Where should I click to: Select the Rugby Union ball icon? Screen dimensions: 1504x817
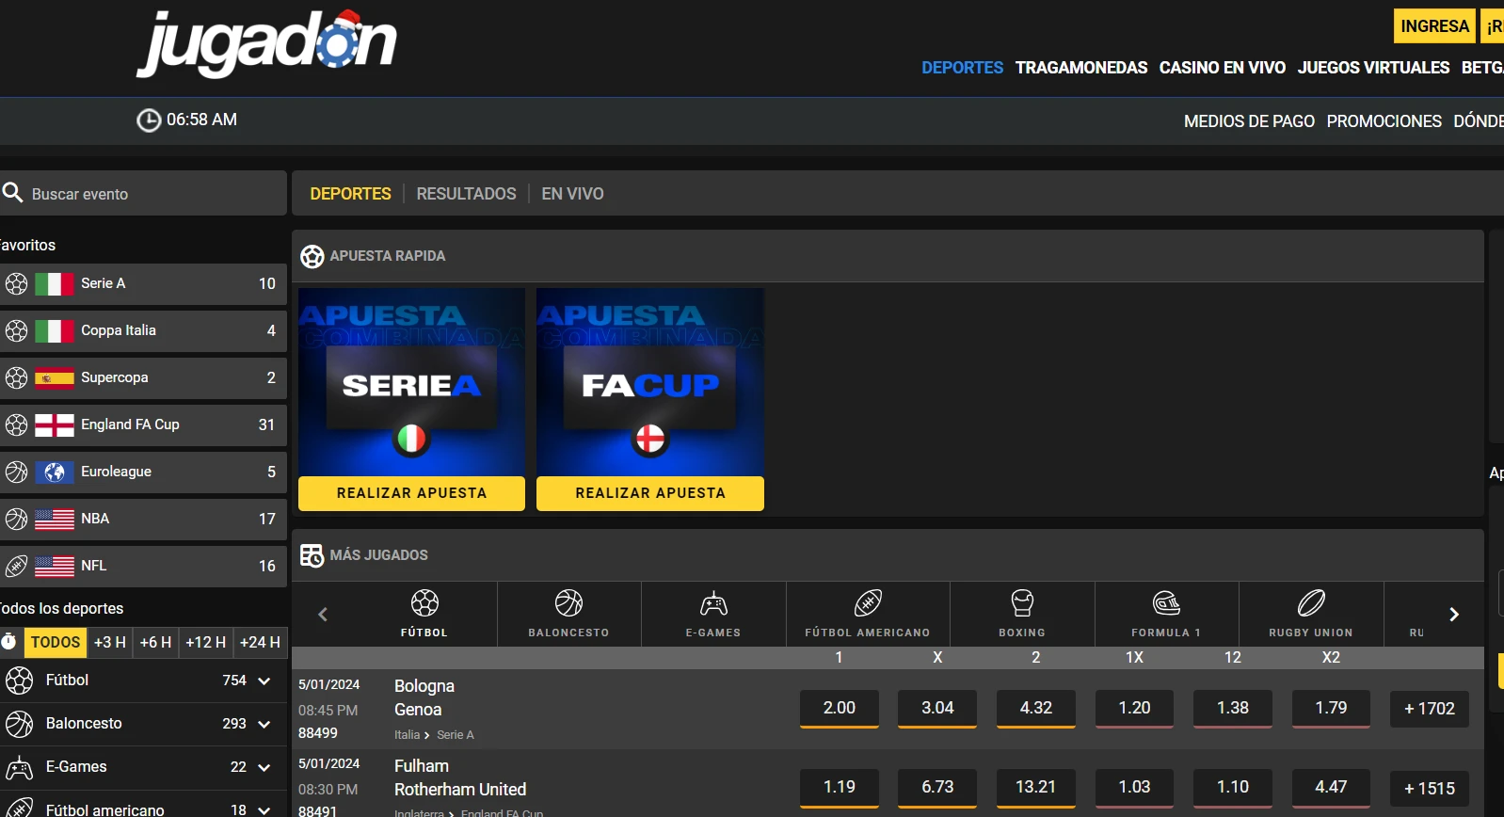point(1311,603)
